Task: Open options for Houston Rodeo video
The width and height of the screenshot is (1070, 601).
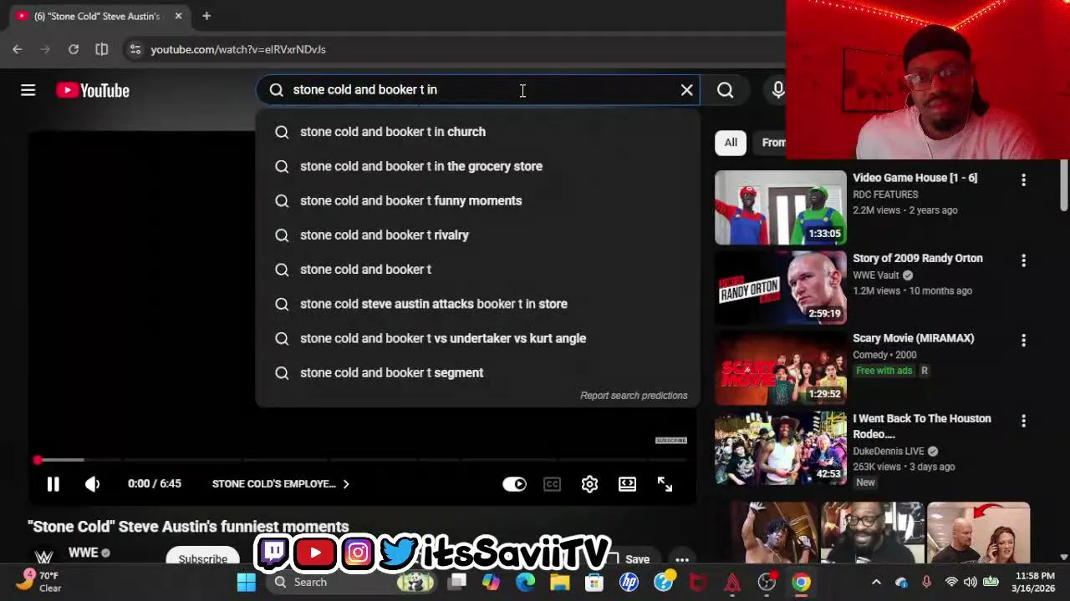Action: click(1023, 421)
